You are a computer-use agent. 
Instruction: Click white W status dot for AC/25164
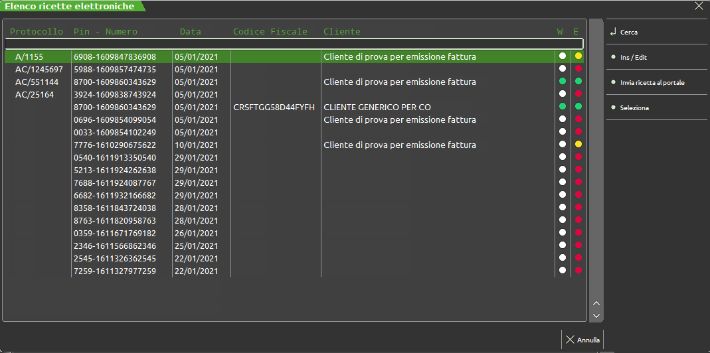pos(563,94)
